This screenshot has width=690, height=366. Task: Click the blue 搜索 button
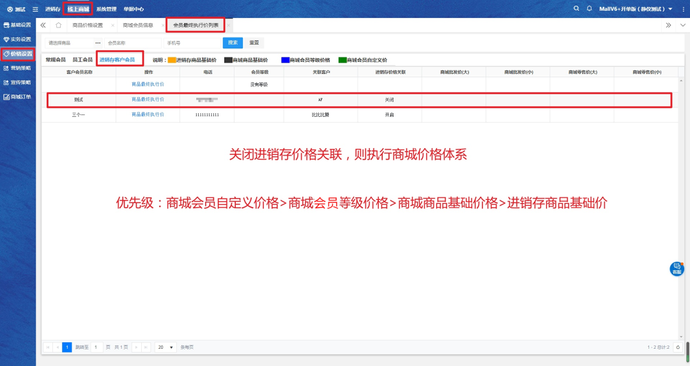tap(233, 43)
